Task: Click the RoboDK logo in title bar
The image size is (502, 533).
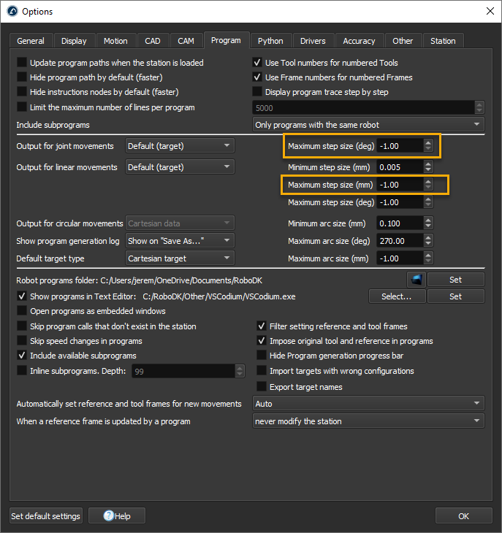Action: [x=12, y=12]
